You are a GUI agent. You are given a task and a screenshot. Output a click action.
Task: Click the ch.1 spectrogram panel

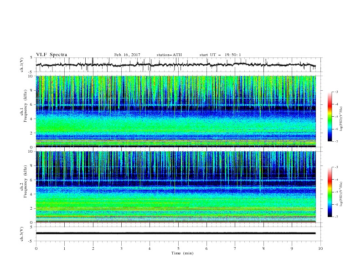(175, 111)
